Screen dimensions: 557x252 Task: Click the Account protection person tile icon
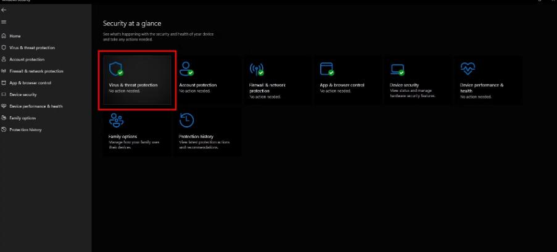point(186,68)
